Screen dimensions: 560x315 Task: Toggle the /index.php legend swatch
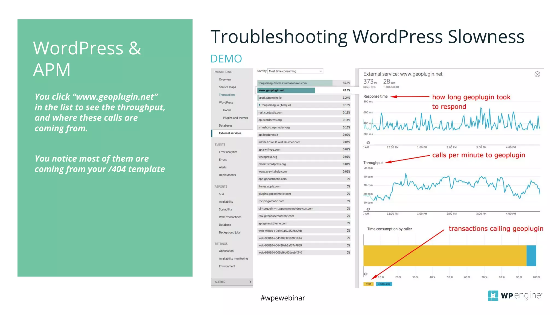click(384, 284)
